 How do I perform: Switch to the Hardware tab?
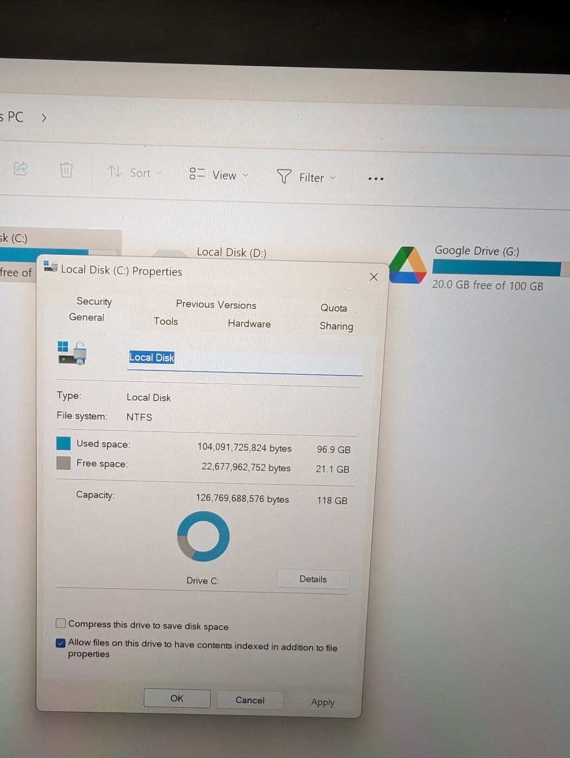249,324
